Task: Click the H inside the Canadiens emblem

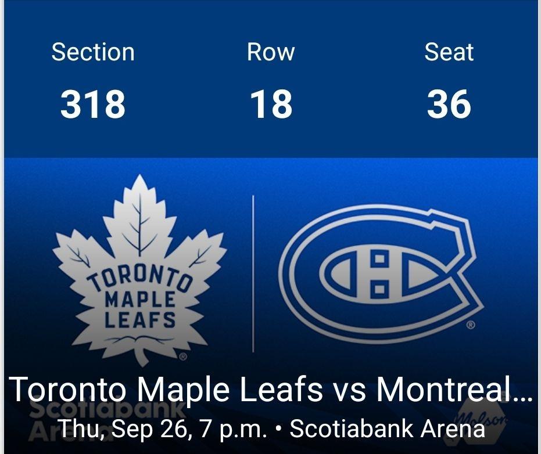Action: click(x=380, y=272)
